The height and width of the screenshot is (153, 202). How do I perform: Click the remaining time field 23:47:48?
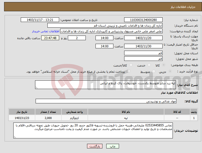(50, 38)
